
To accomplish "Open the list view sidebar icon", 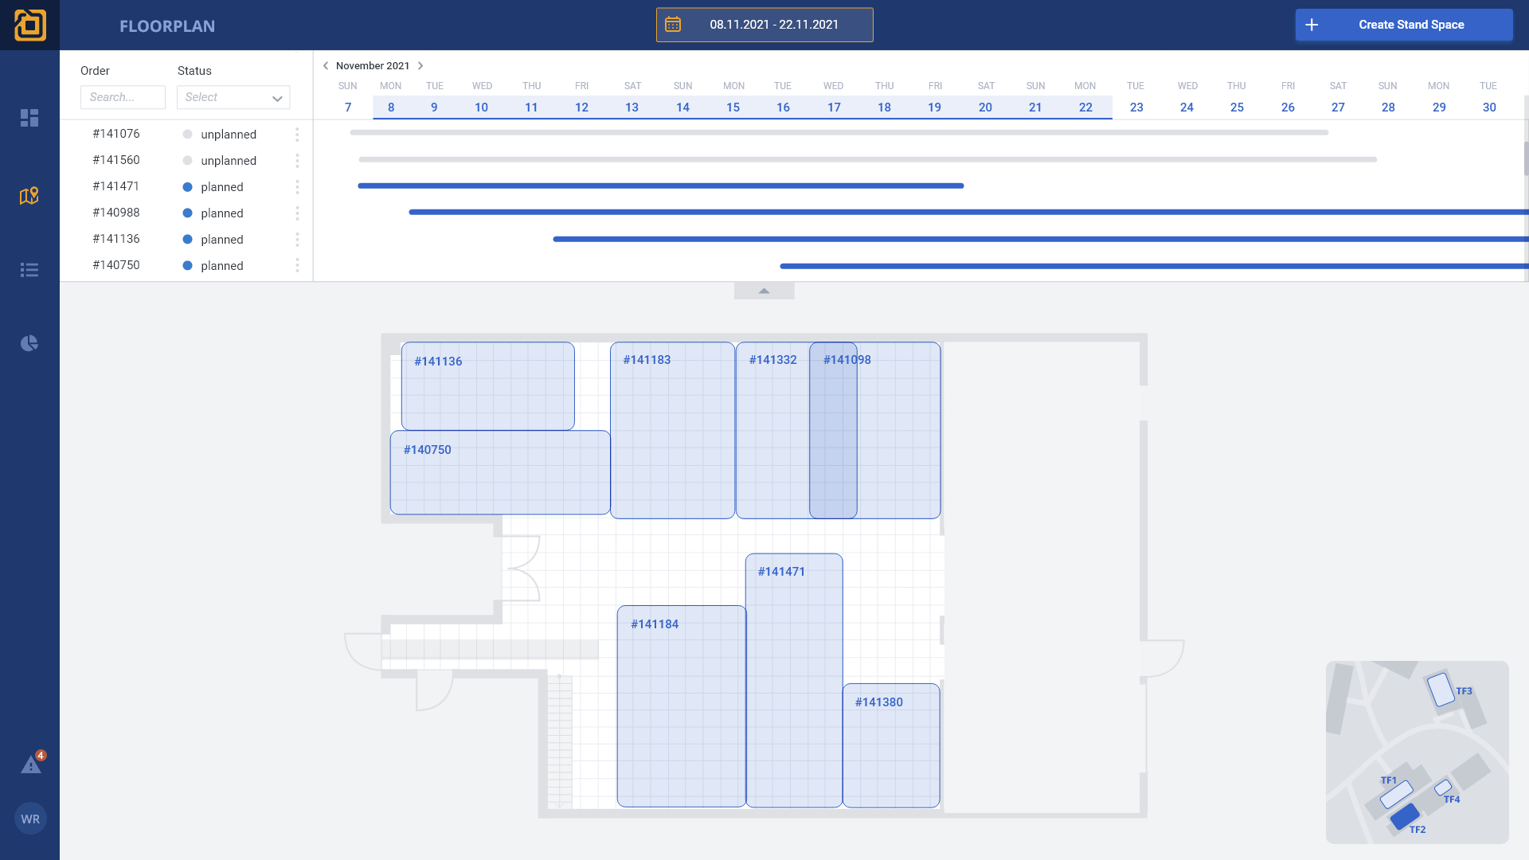I will click(x=29, y=270).
